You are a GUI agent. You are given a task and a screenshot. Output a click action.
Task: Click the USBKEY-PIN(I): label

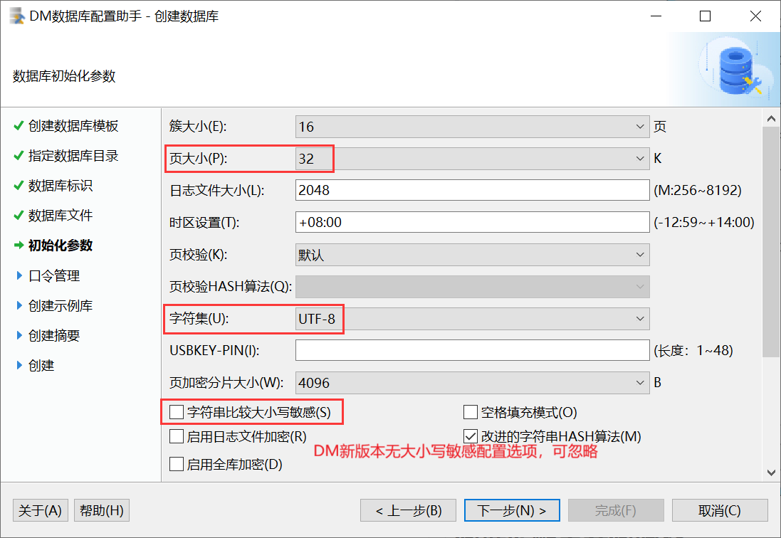pos(214,350)
